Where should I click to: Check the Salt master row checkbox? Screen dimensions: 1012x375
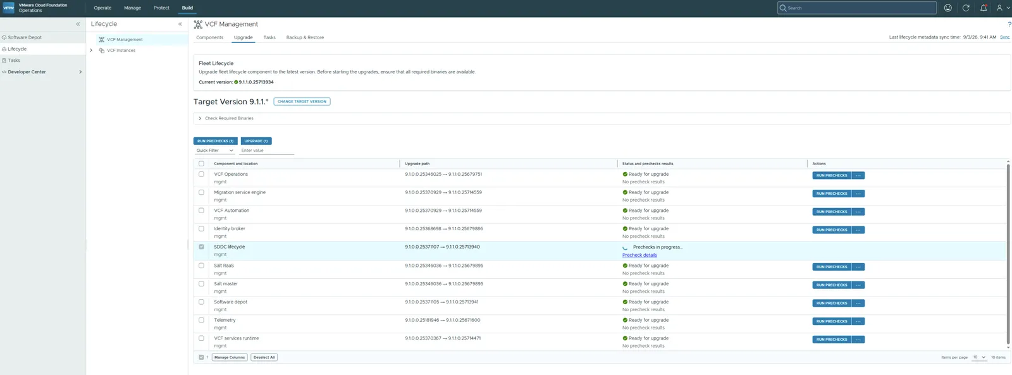tap(201, 284)
